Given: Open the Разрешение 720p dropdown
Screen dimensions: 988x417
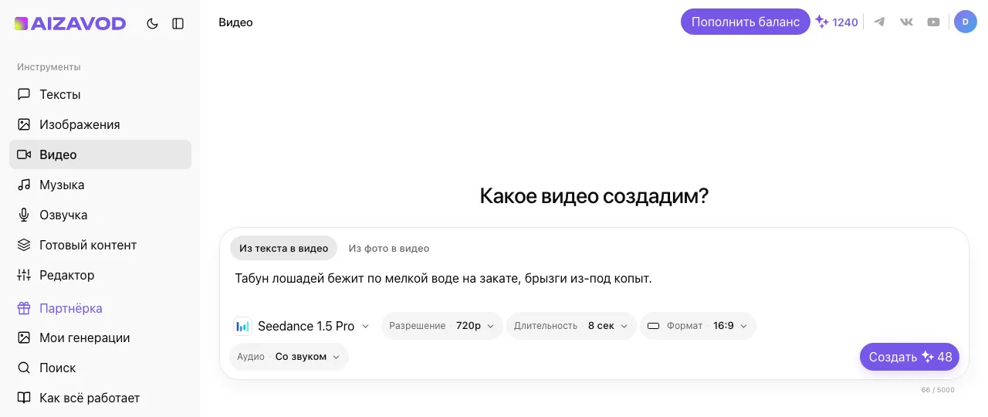Looking at the screenshot, I should pyautogui.click(x=442, y=326).
